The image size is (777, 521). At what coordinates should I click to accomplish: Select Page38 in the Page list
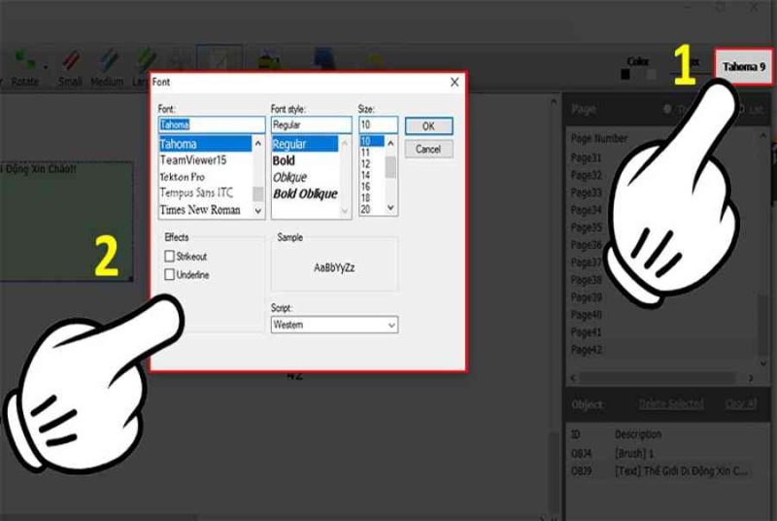587,280
